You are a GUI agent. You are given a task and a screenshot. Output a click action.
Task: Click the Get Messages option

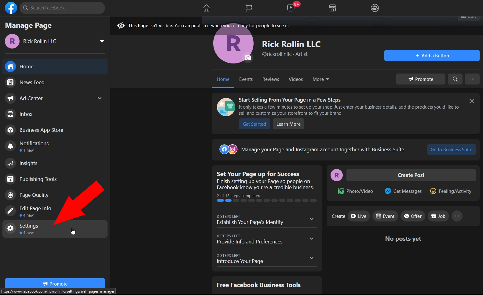click(x=403, y=191)
